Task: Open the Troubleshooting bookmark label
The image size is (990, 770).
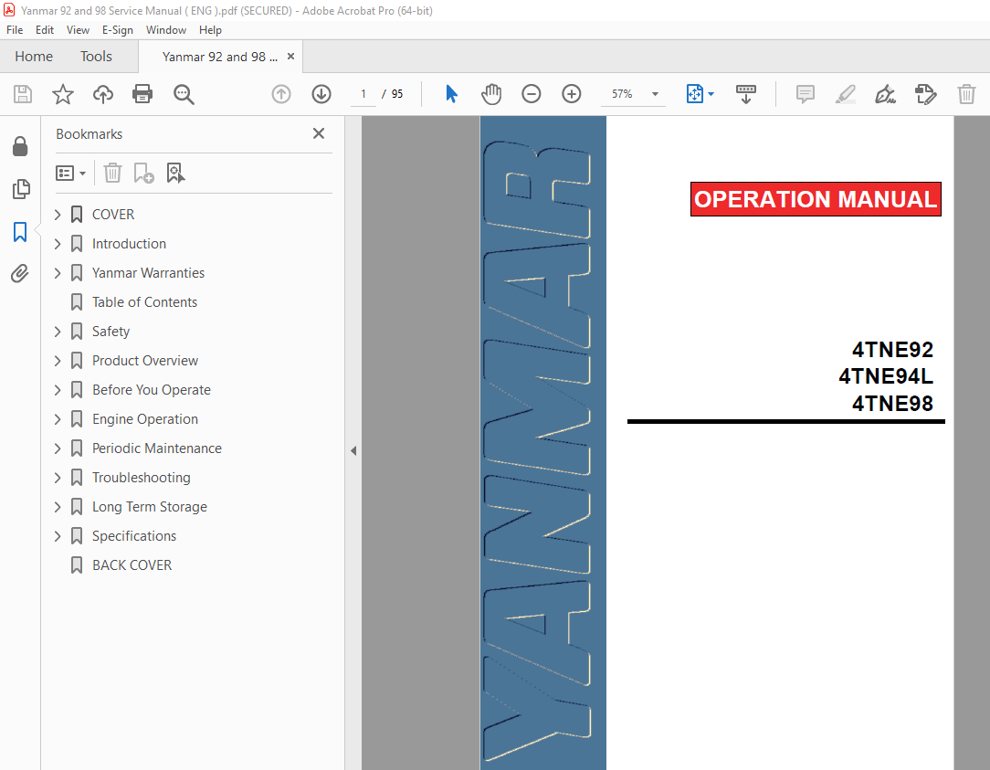Action: (x=142, y=478)
